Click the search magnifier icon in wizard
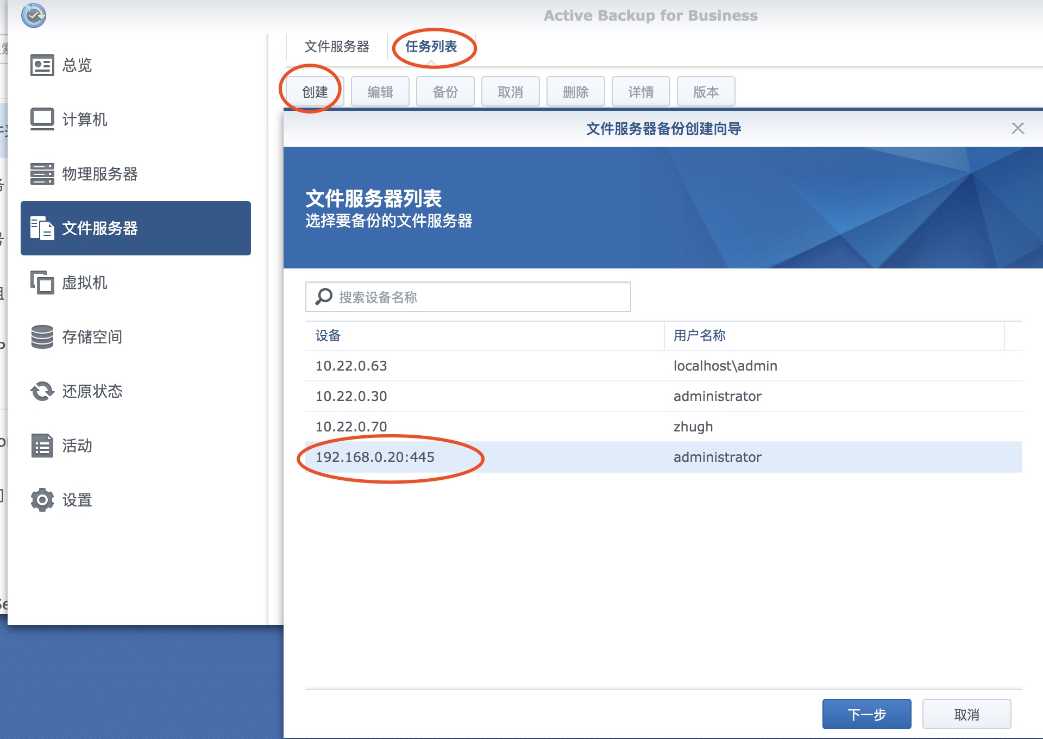The image size is (1043, 739). coord(324,297)
